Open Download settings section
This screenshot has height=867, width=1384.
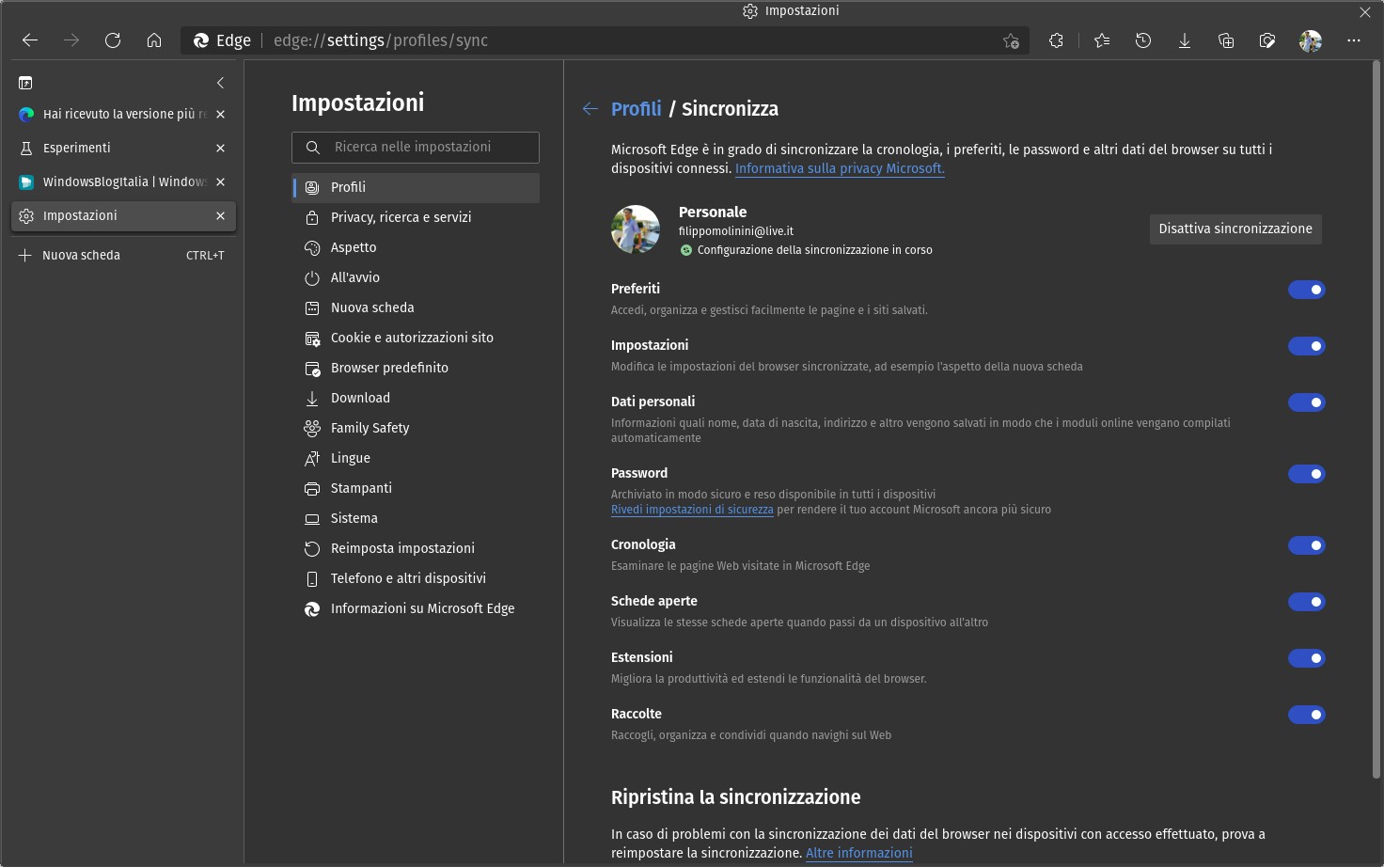tap(416, 398)
